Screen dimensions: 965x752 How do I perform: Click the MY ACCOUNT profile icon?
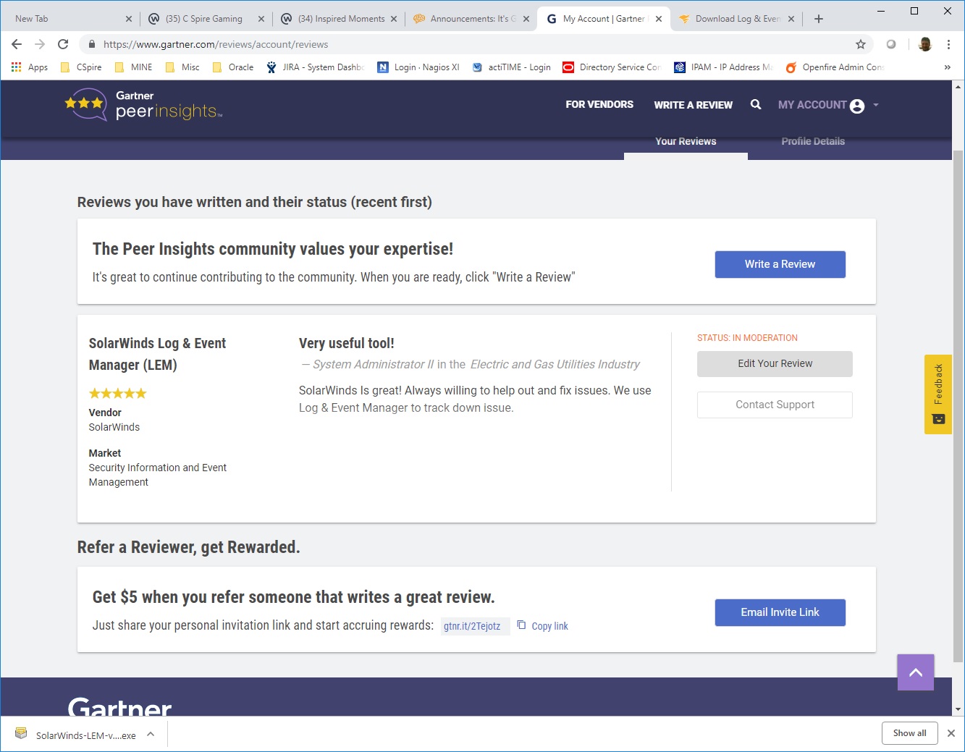coord(856,105)
